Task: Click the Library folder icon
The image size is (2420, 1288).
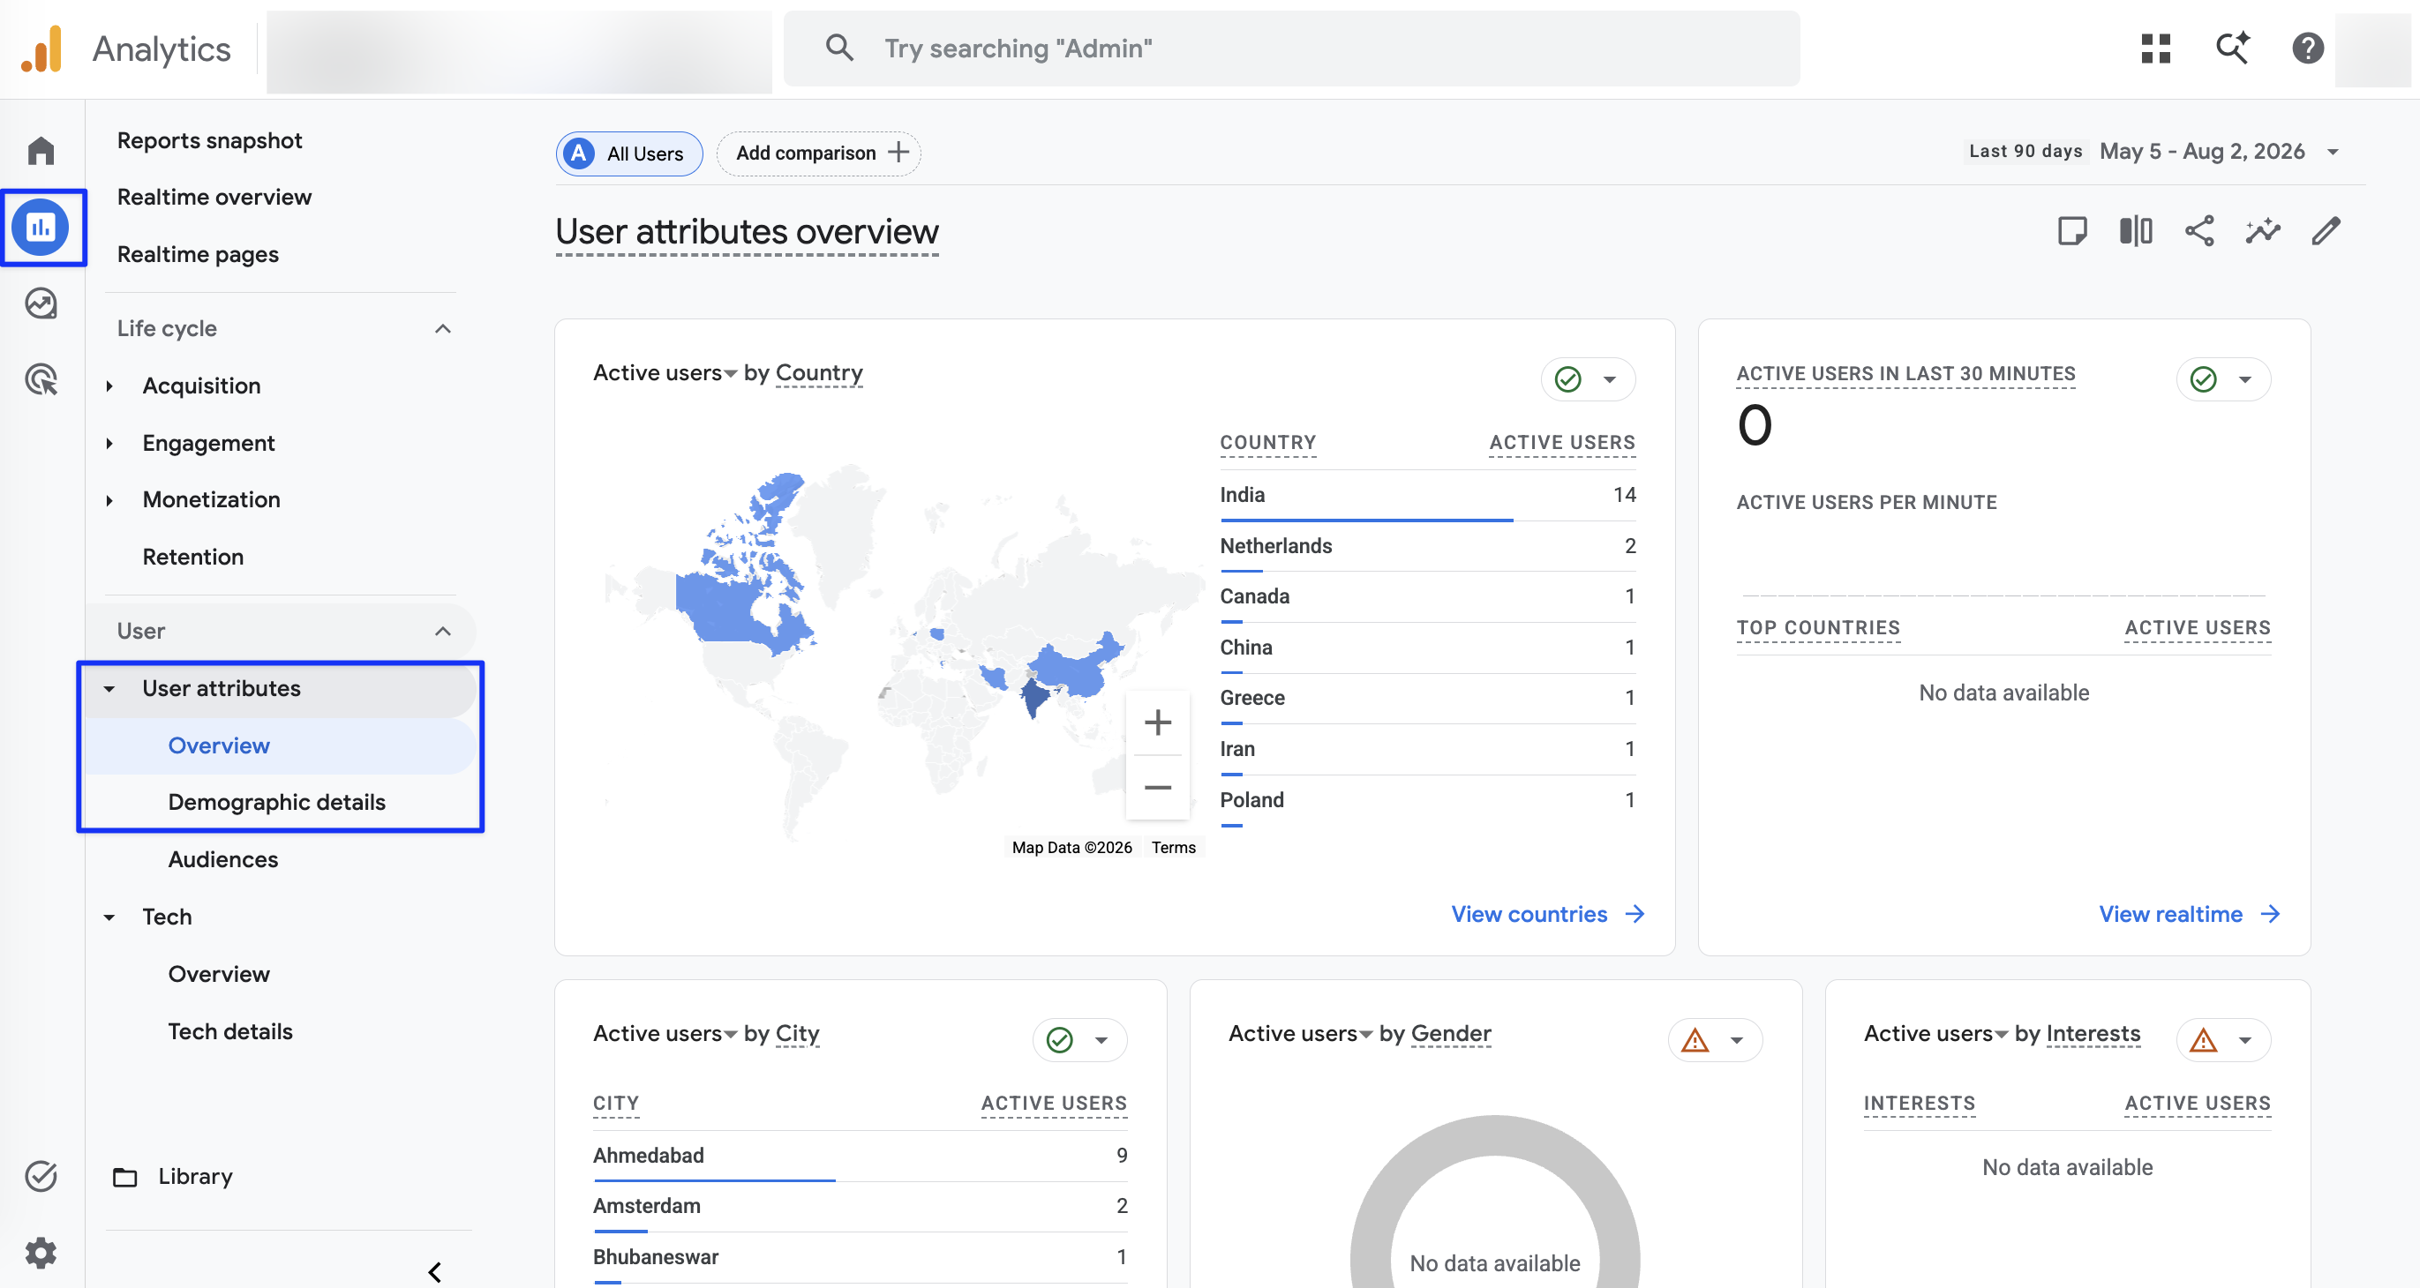Action: (x=125, y=1177)
